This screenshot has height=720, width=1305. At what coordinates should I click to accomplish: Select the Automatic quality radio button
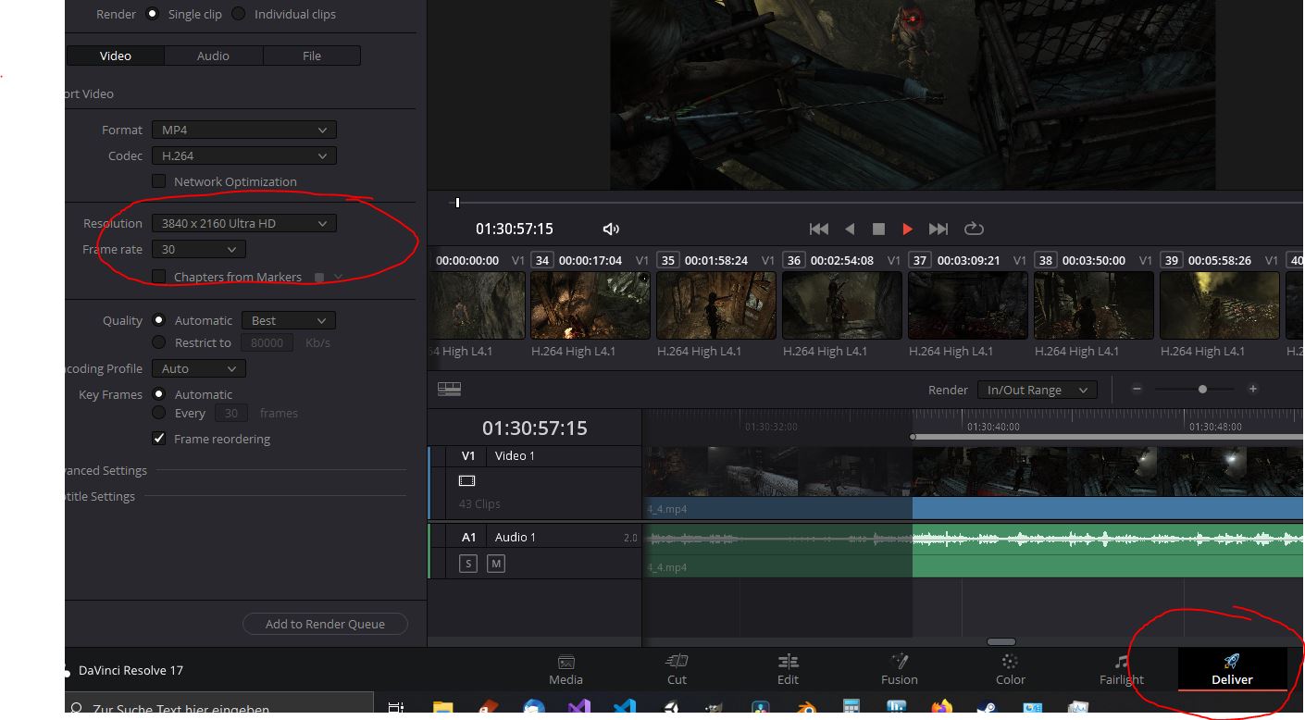click(158, 320)
